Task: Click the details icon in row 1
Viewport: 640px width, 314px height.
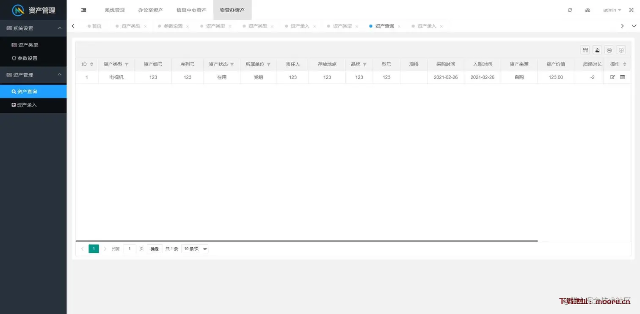Action: pos(622,77)
